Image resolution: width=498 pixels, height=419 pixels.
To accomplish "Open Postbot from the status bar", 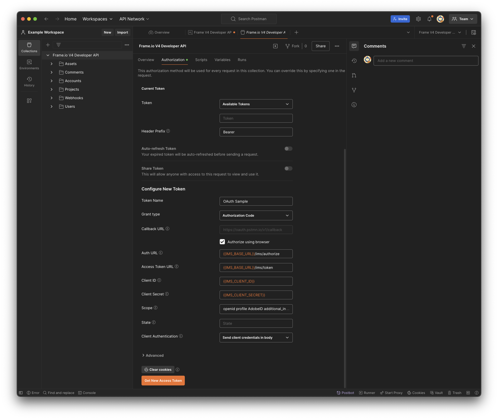I will (345, 393).
